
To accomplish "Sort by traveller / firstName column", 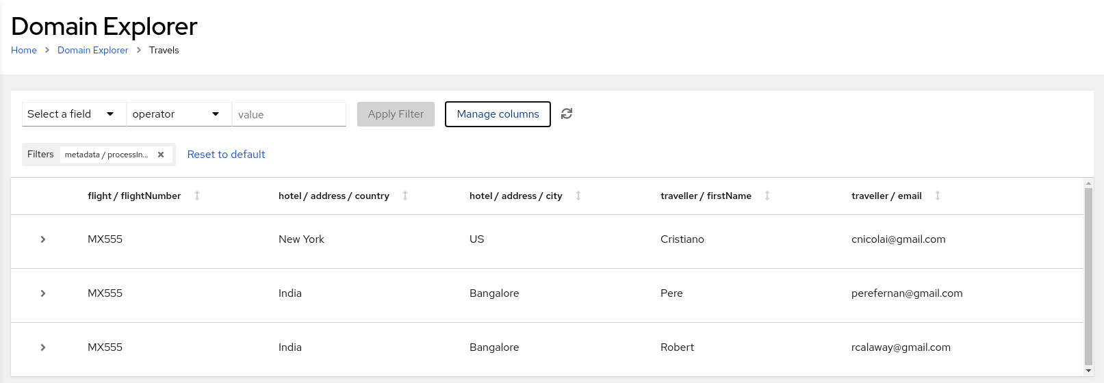I will click(x=767, y=196).
